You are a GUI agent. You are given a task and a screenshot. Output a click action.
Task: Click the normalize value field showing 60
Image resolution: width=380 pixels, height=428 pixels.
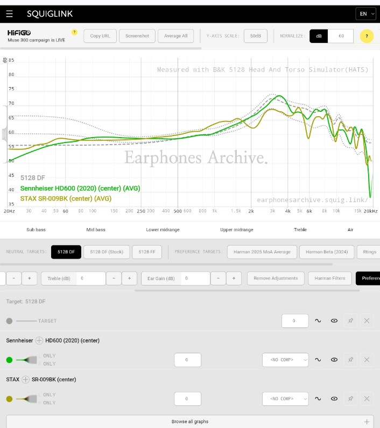341,36
